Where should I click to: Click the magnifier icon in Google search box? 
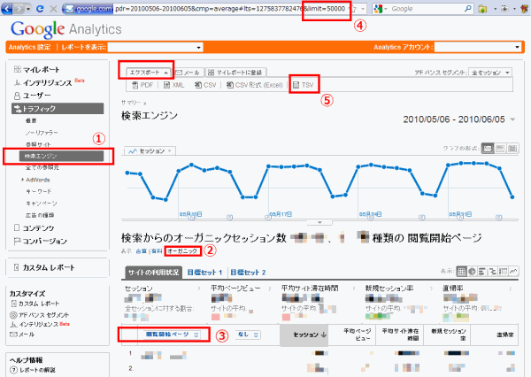pos(467,9)
